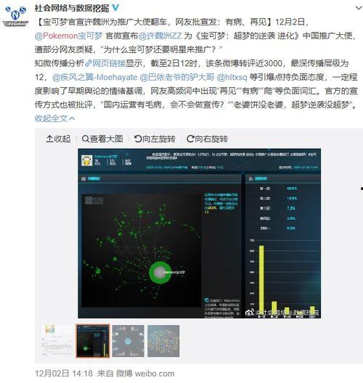
Task: Open the @Pokemon宝可梦 mention link
Action: [x=69, y=36]
